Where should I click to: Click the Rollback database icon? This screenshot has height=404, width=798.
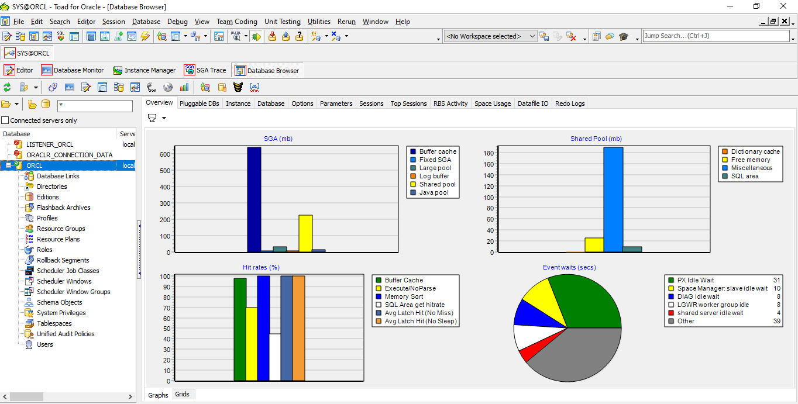coord(286,36)
